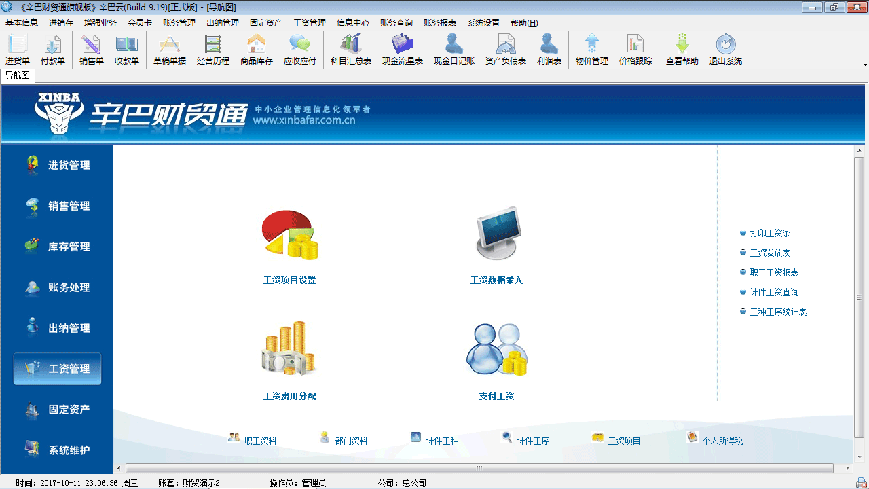Open the 工资费用分配 coins icon
Image resolution: width=869 pixels, height=489 pixels.
290,348
